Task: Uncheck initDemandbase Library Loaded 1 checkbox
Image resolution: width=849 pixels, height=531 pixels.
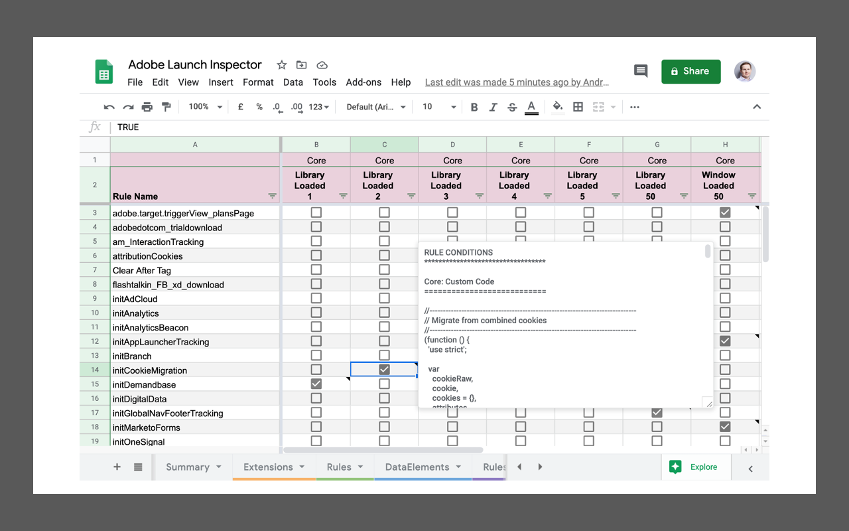Action: [316, 384]
